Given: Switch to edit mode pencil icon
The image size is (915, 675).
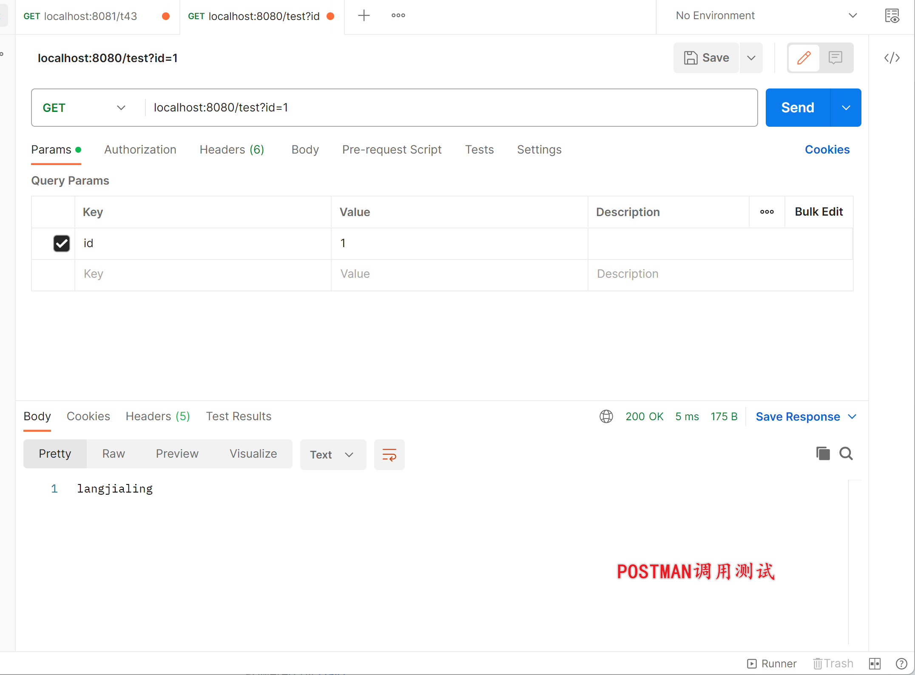Looking at the screenshot, I should (804, 58).
